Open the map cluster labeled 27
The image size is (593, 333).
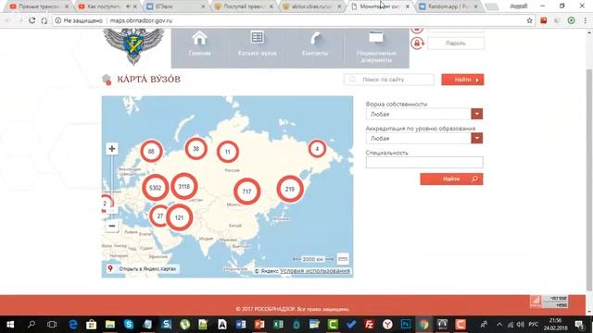click(x=158, y=216)
